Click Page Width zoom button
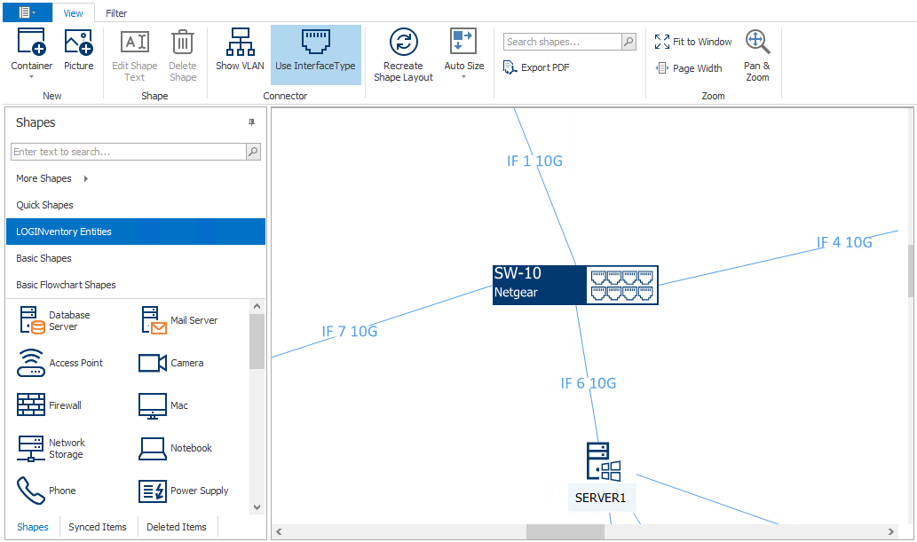Image resolution: width=917 pixels, height=542 pixels. tap(689, 68)
